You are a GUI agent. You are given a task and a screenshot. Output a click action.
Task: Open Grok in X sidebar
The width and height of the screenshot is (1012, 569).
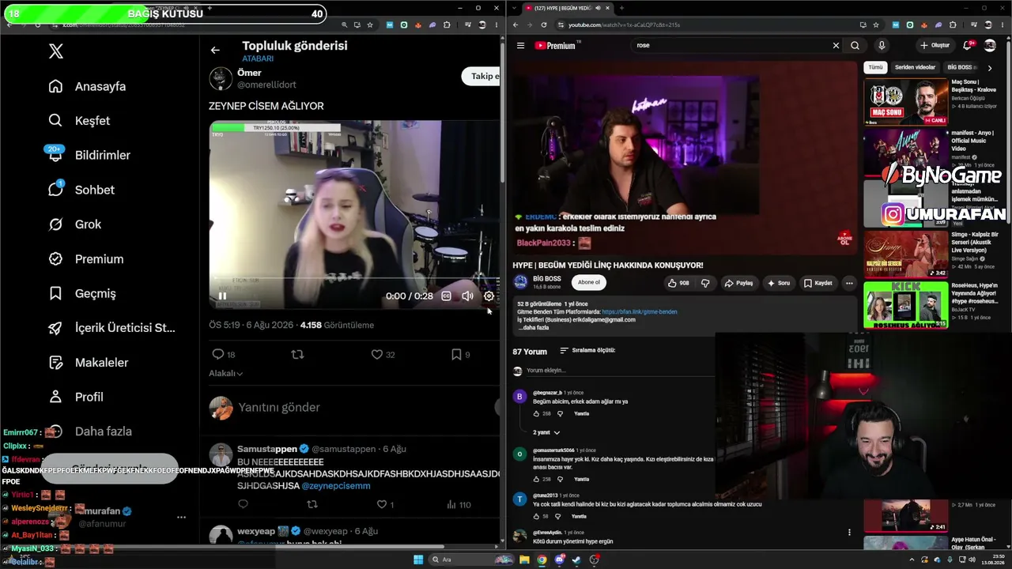click(x=74, y=224)
